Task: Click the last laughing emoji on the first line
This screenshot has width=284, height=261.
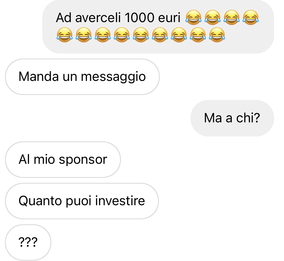Action: point(251,17)
